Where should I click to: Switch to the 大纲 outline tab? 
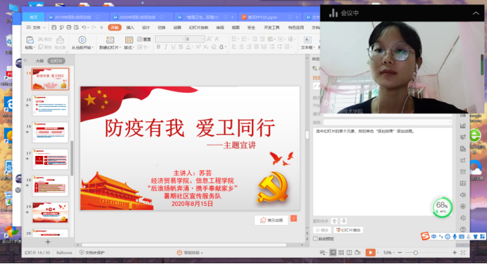pos(39,61)
